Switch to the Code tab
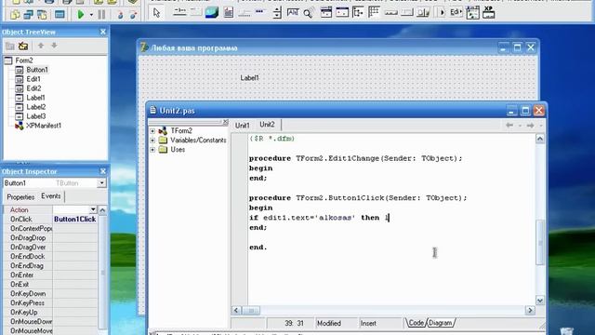The height and width of the screenshot is (335, 595). pos(416,323)
